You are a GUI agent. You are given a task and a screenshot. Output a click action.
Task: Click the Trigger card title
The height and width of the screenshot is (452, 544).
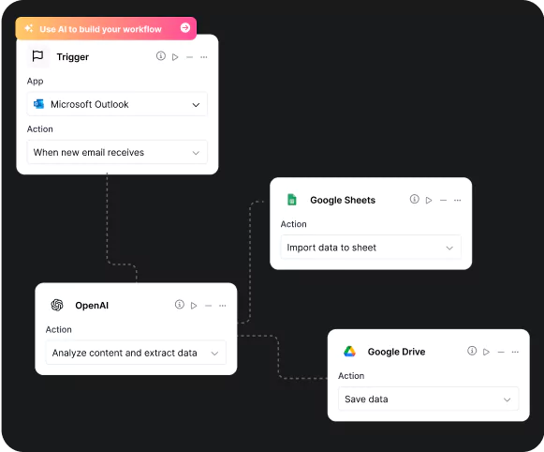[x=73, y=57]
